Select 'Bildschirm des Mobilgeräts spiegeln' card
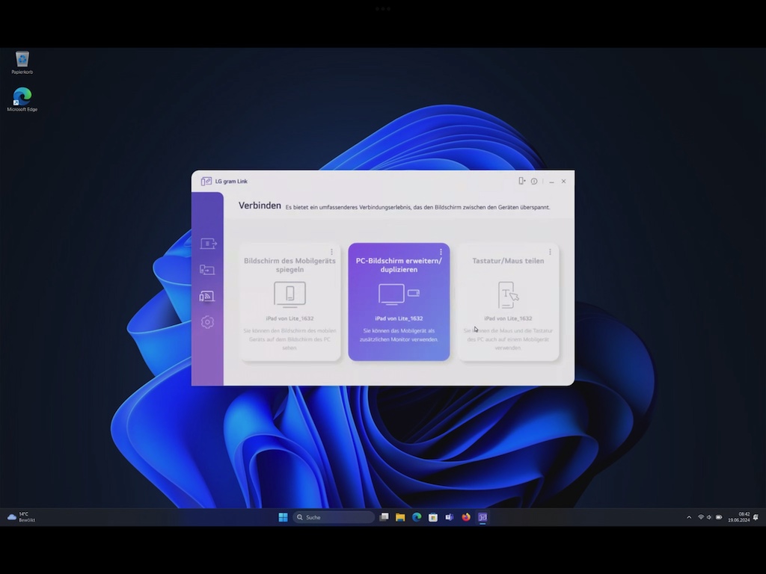This screenshot has width=766, height=574. 289,302
